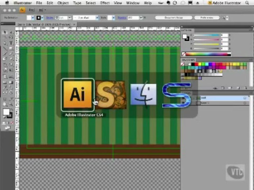
Task: Click the Finder icon in app switcher
Action: pyautogui.click(x=143, y=94)
